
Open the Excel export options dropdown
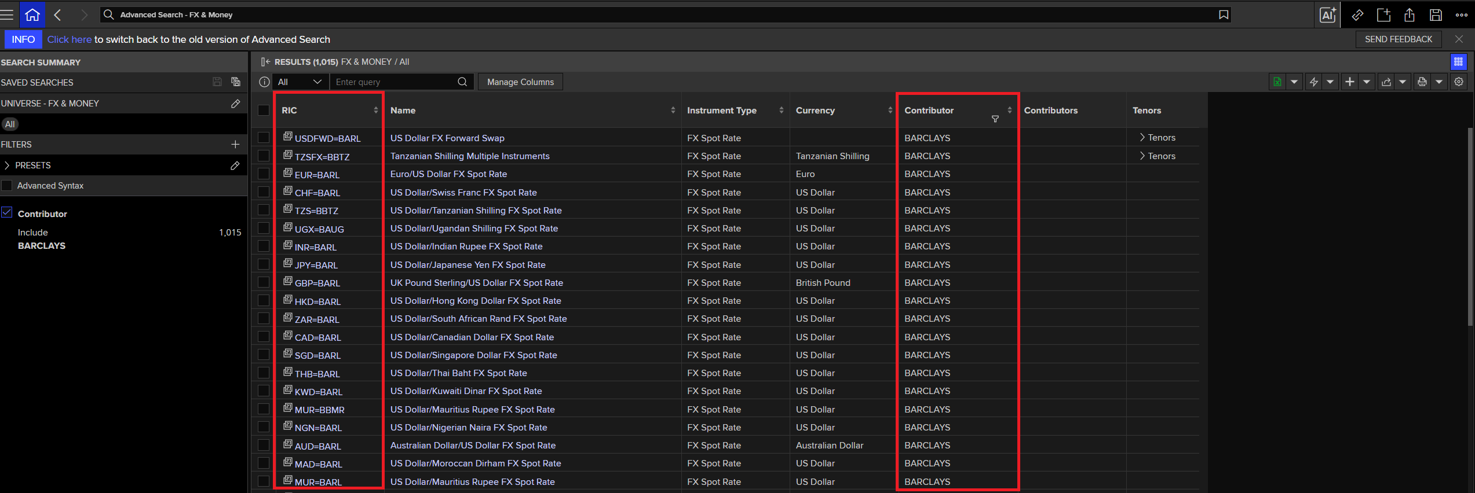pos(1294,82)
